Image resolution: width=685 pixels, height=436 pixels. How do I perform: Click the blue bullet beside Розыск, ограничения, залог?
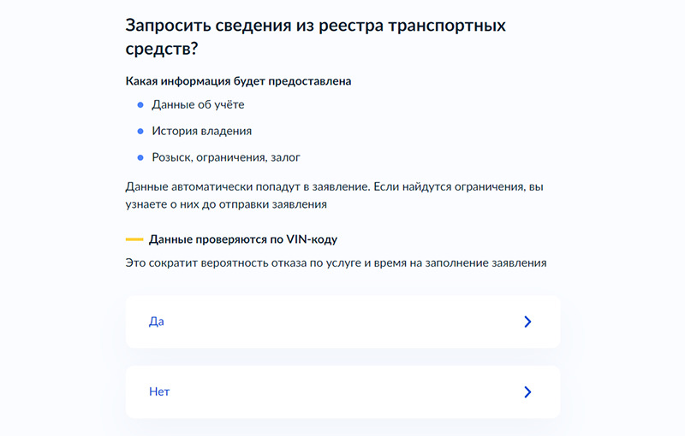[x=140, y=158]
